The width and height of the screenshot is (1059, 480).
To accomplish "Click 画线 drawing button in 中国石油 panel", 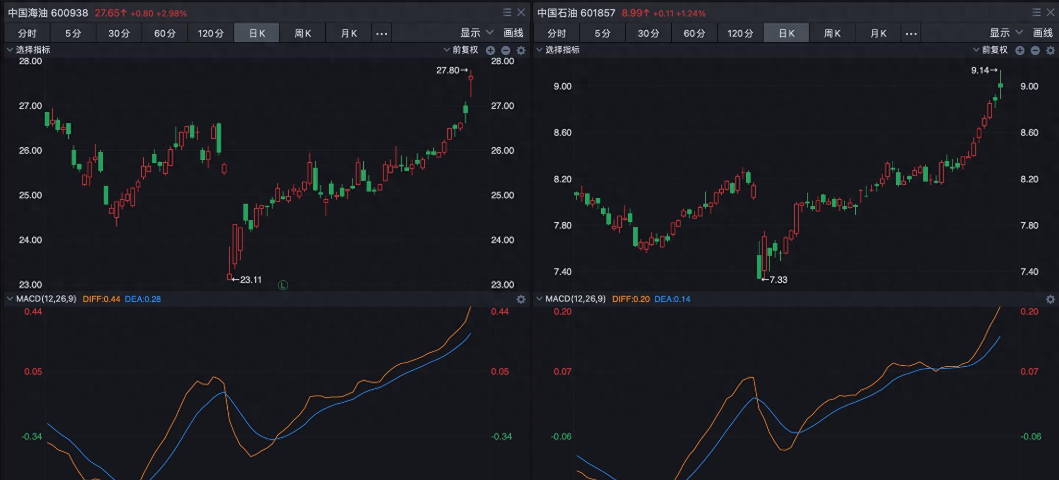I will (1043, 33).
